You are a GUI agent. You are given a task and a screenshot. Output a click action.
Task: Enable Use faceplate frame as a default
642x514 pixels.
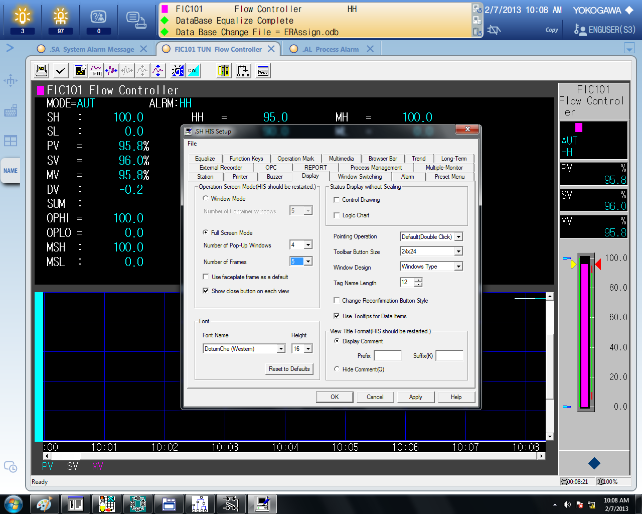(x=206, y=277)
